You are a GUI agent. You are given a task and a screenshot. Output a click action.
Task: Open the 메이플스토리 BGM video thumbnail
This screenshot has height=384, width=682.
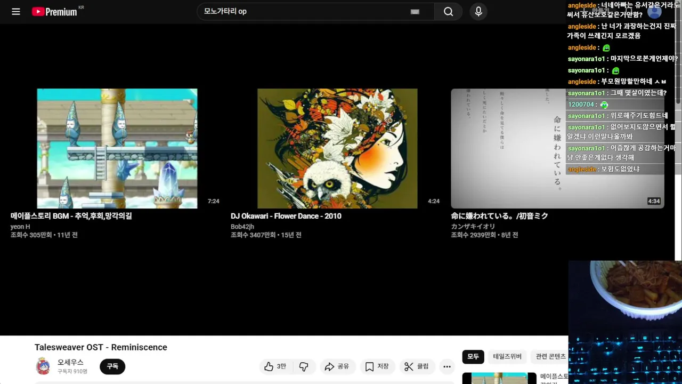tap(117, 148)
